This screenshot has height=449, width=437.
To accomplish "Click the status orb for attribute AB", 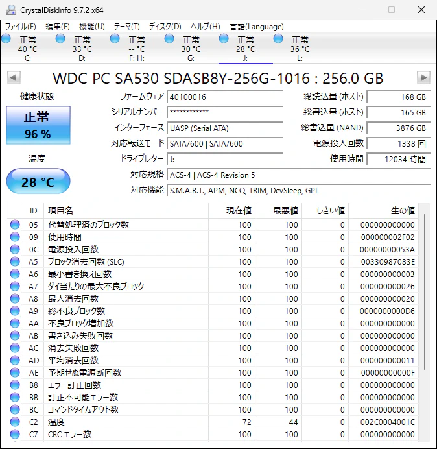I will 15,335.
